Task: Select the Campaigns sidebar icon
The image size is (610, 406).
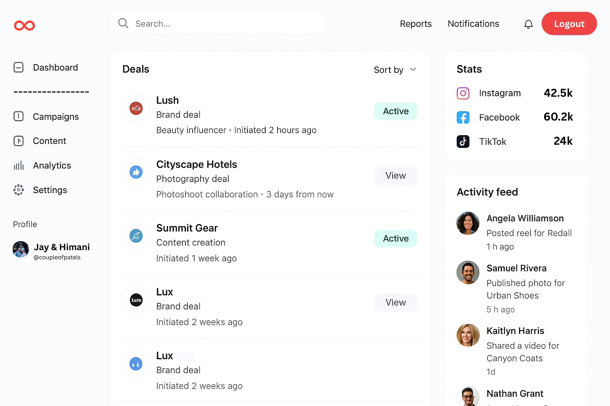Action: [x=18, y=117]
